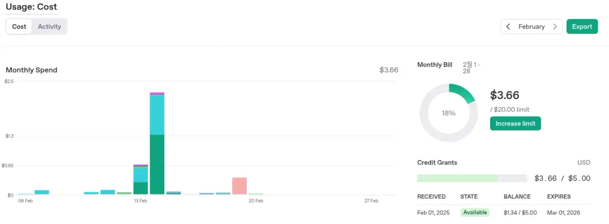Viewport: 609px width, 224px height.
Task: Click the Available state badge
Action: click(x=475, y=213)
